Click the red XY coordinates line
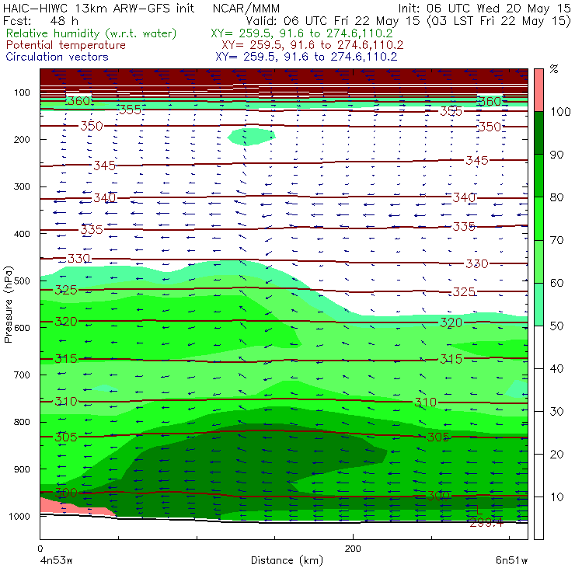575x575 pixels. (x=312, y=45)
